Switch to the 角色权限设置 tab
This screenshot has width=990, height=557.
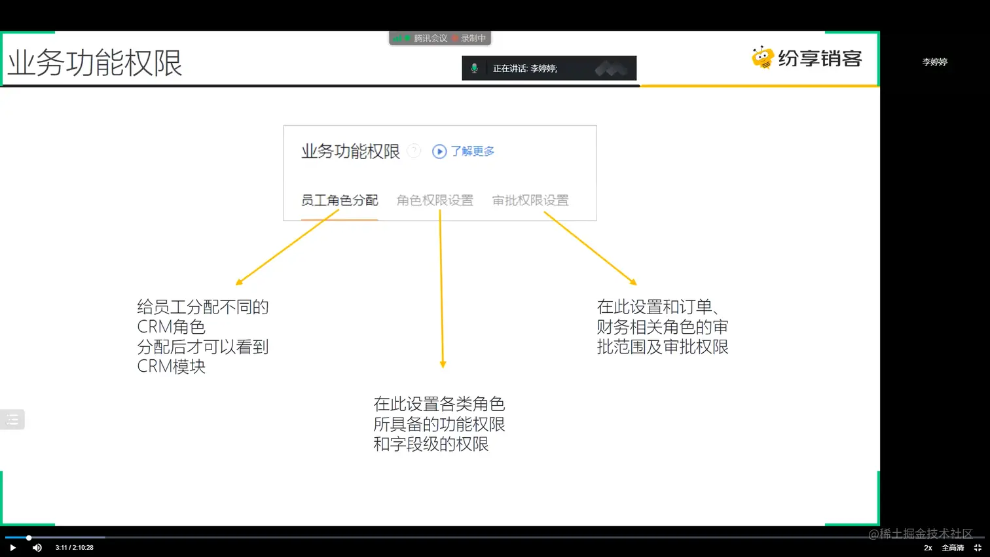(435, 200)
